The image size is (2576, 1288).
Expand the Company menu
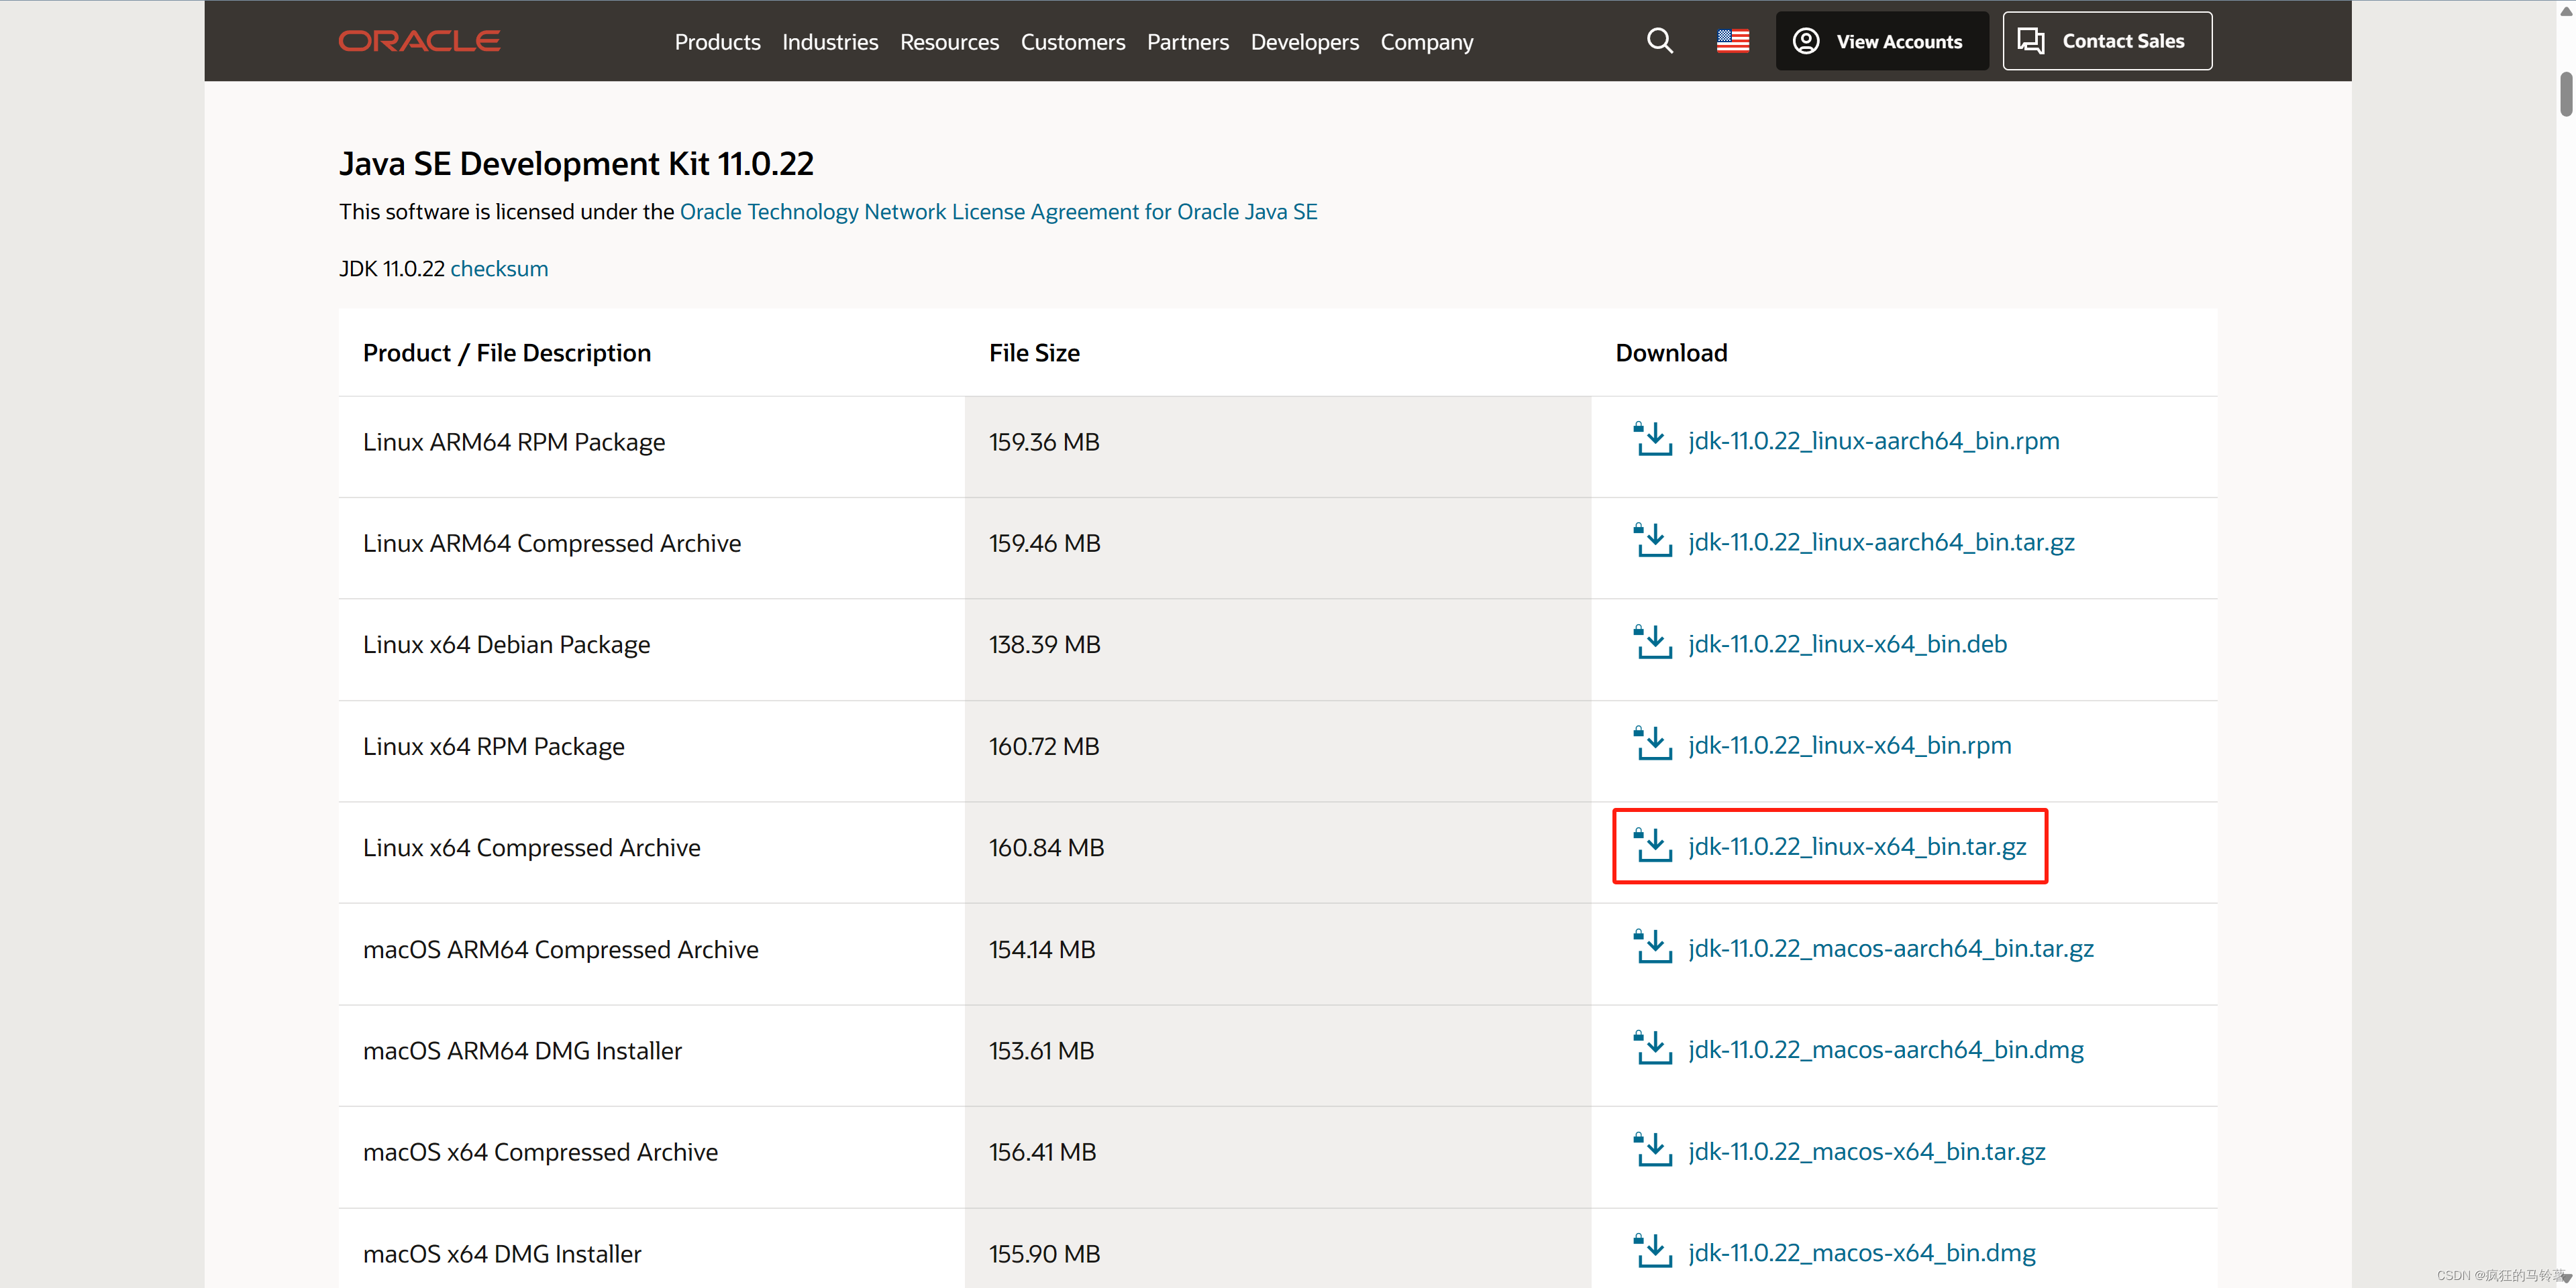(x=1426, y=42)
